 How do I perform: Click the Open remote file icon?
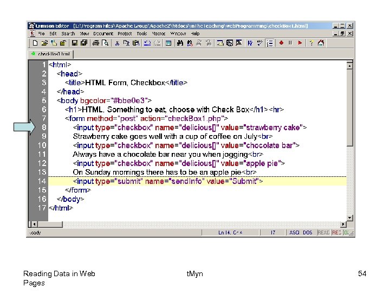point(54,43)
